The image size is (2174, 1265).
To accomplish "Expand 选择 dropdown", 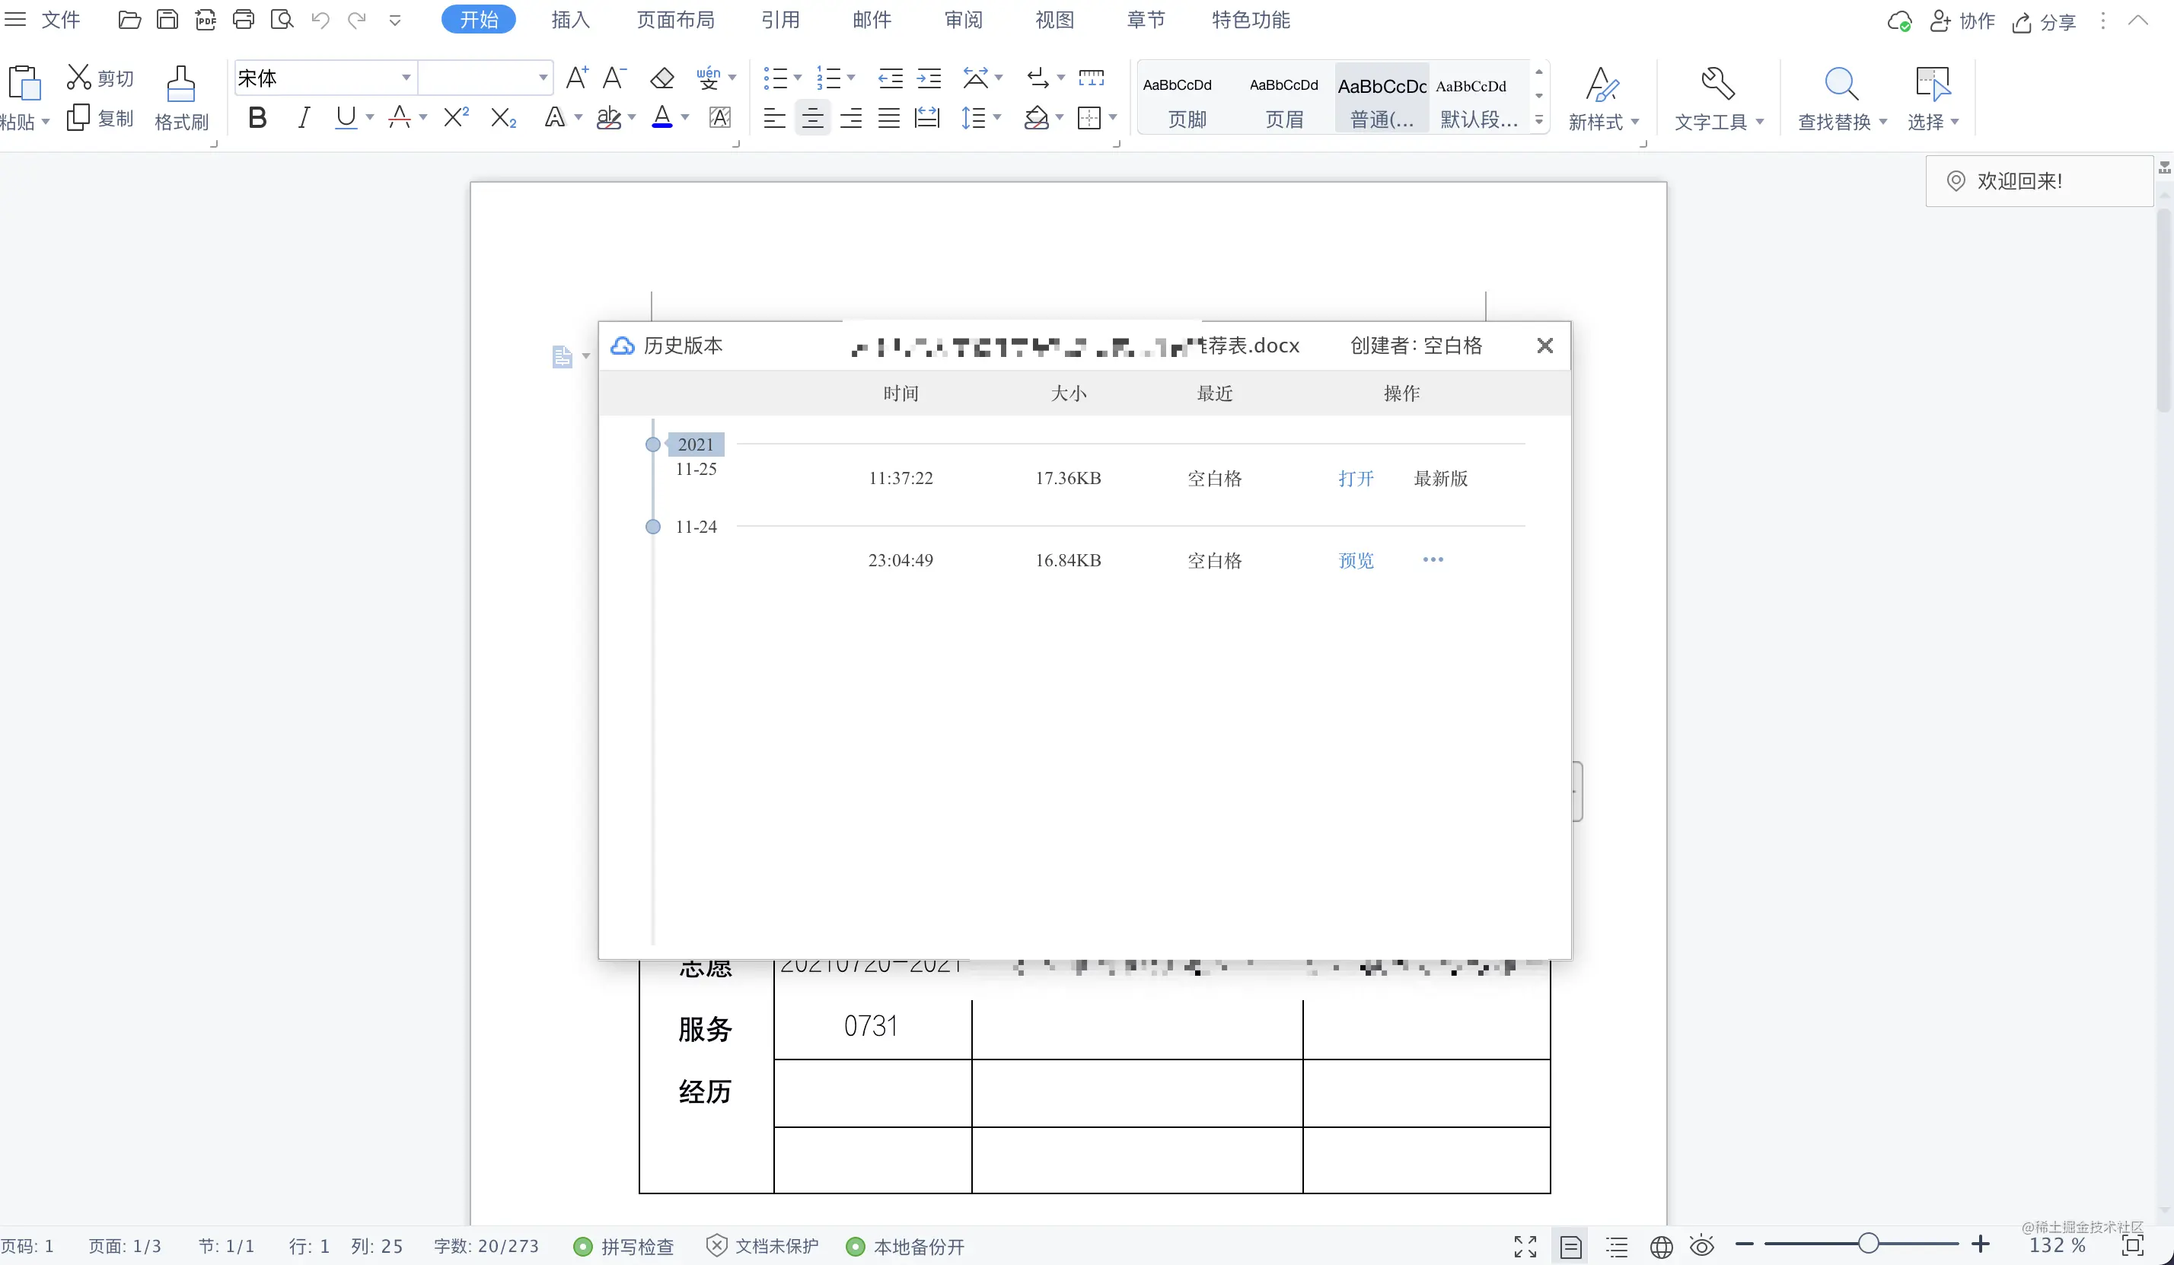I will [1955, 122].
